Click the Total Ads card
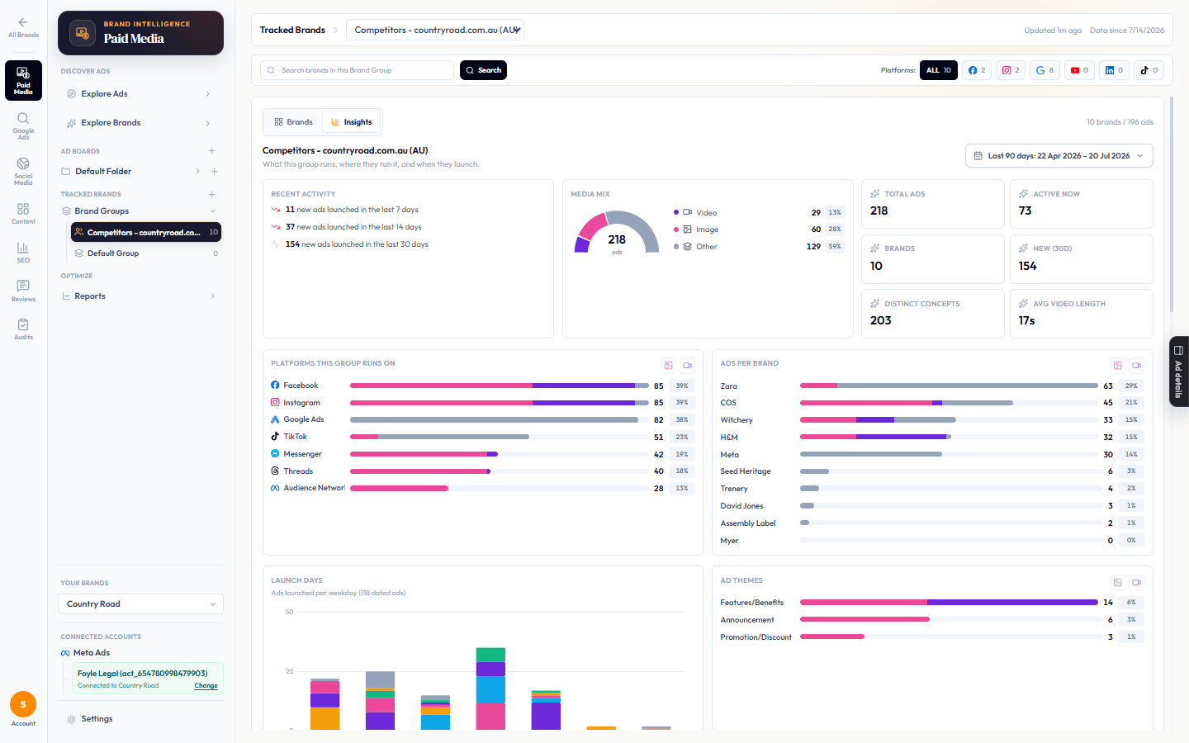 [933, 204]
